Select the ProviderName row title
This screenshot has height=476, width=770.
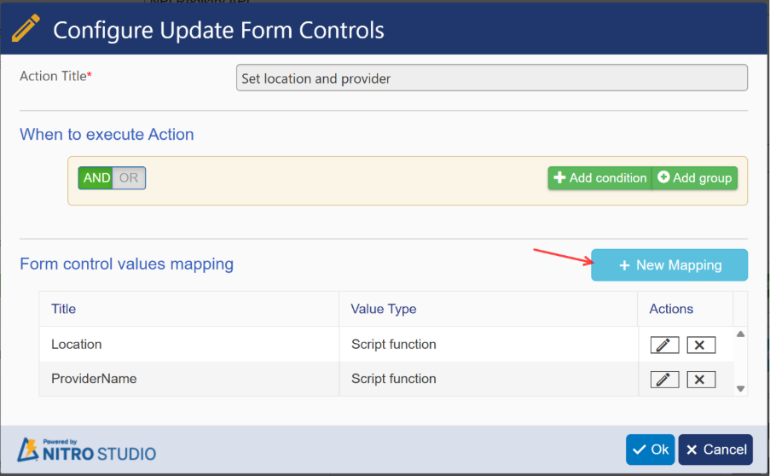[94, 379]
